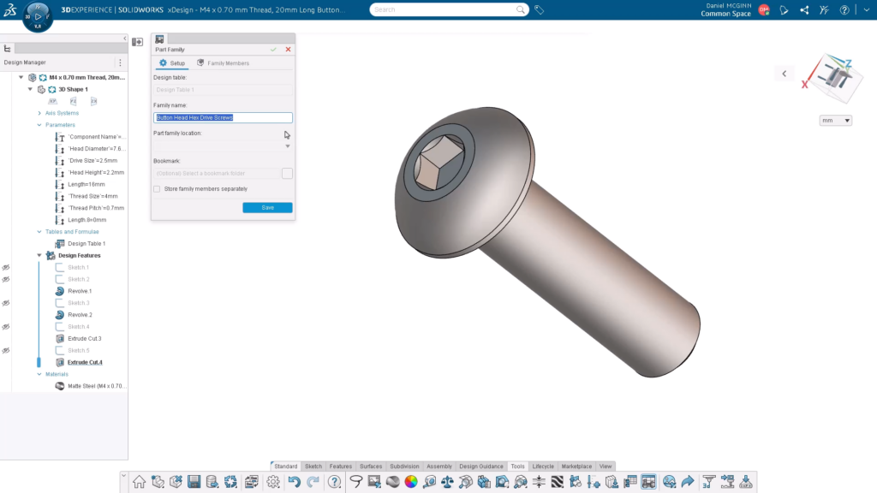877x493 pixels.
Task: Open the Features toolbar tab
Action: 341,466
